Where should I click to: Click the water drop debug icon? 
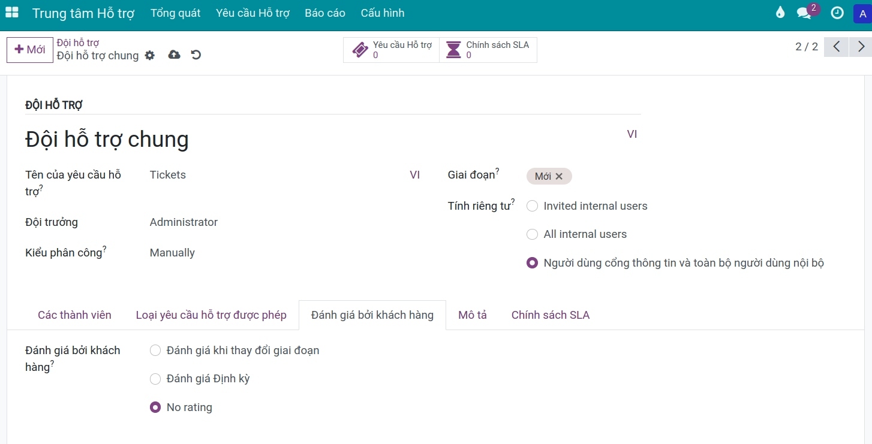point(780,13)
